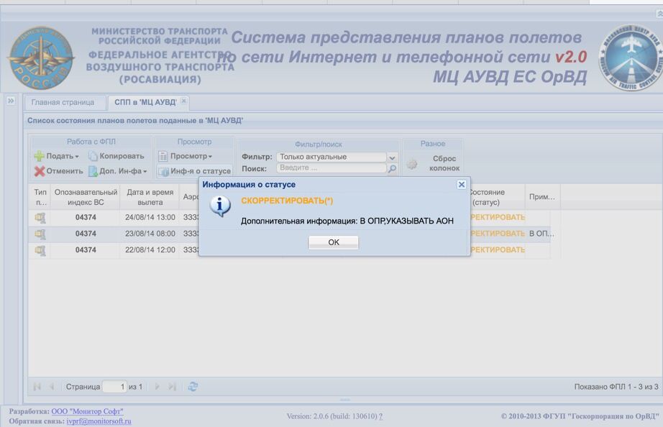Open the 'Доп. Ин-фа' dropdown
663x427 pixels.
pyautogui.click(x=118, y=171)
